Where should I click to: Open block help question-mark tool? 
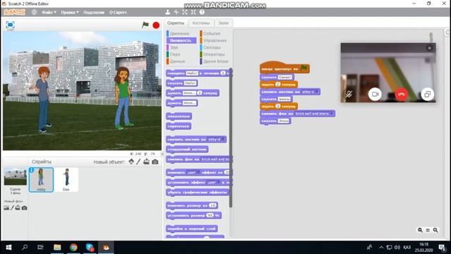click(202, 12)
